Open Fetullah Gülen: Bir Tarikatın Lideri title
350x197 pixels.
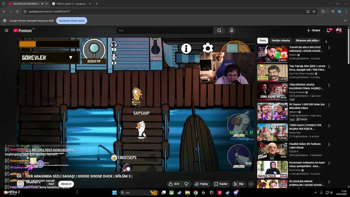click(305, 146)
